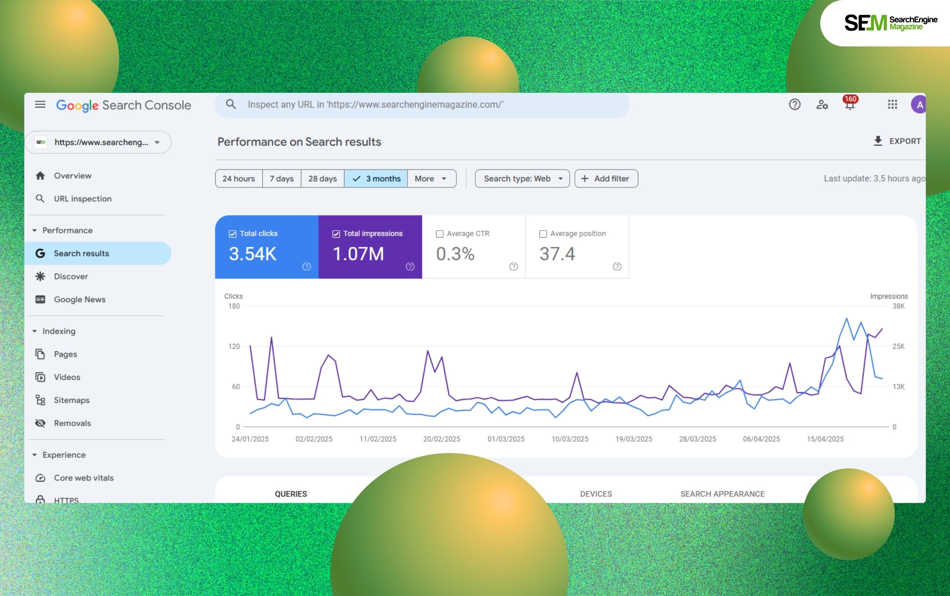Click the Removals crossed-eye icon
This screenshot has width=950, height=596.
[40, 423]
